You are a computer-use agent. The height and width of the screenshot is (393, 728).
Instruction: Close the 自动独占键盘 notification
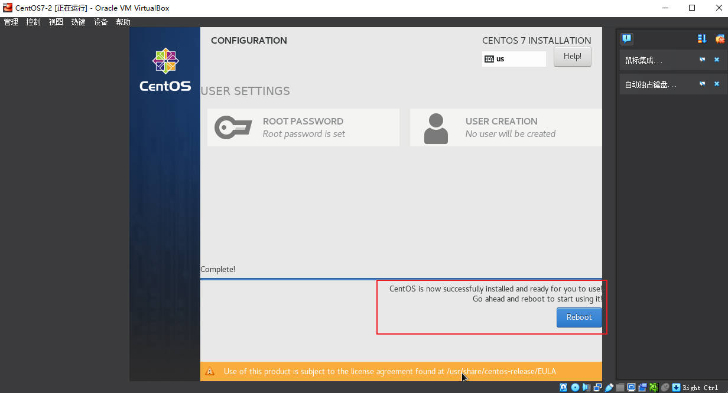coord(717,84)
